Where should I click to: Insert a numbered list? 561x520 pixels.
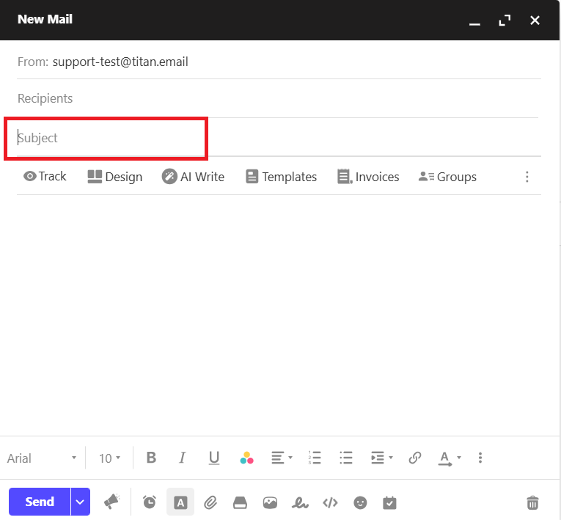coord(315,458)
